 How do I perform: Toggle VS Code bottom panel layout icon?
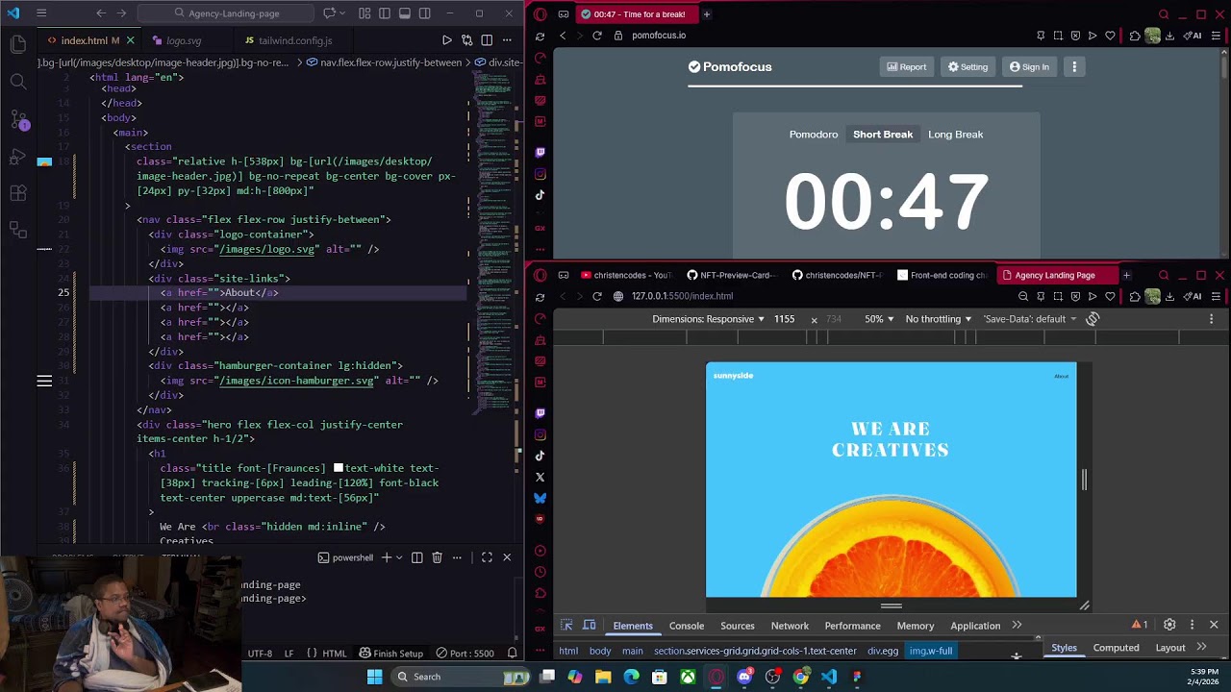(405, 13)
